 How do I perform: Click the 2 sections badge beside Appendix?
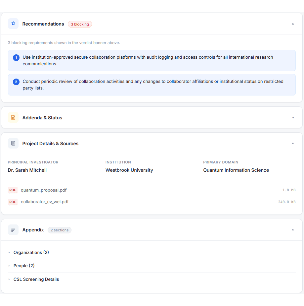click(x=59, y=230)
